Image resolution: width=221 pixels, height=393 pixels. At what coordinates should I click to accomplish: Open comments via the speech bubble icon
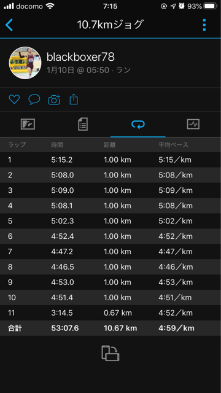[x=34, y=99]
